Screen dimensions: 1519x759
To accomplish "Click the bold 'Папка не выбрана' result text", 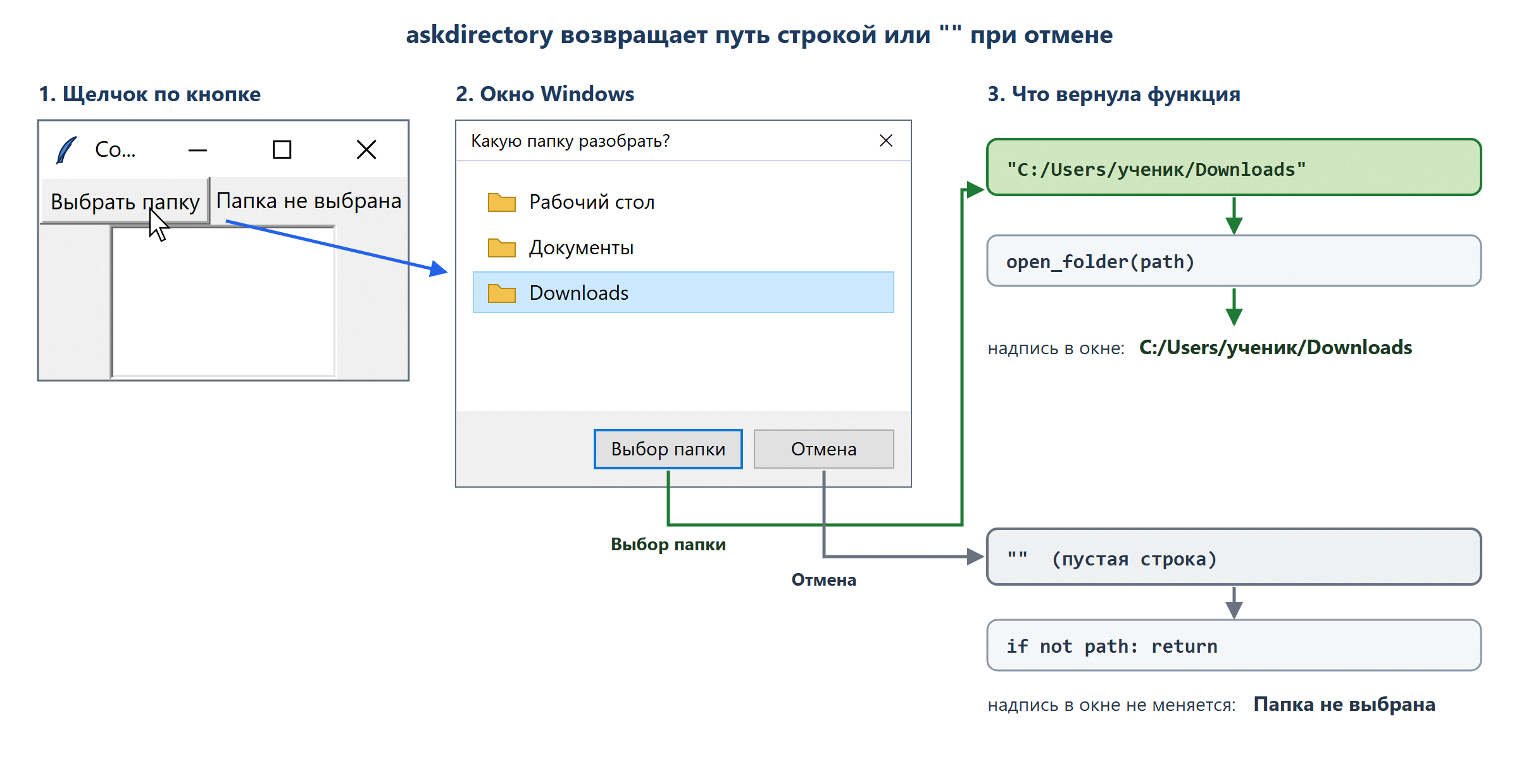I will 1344,704.
